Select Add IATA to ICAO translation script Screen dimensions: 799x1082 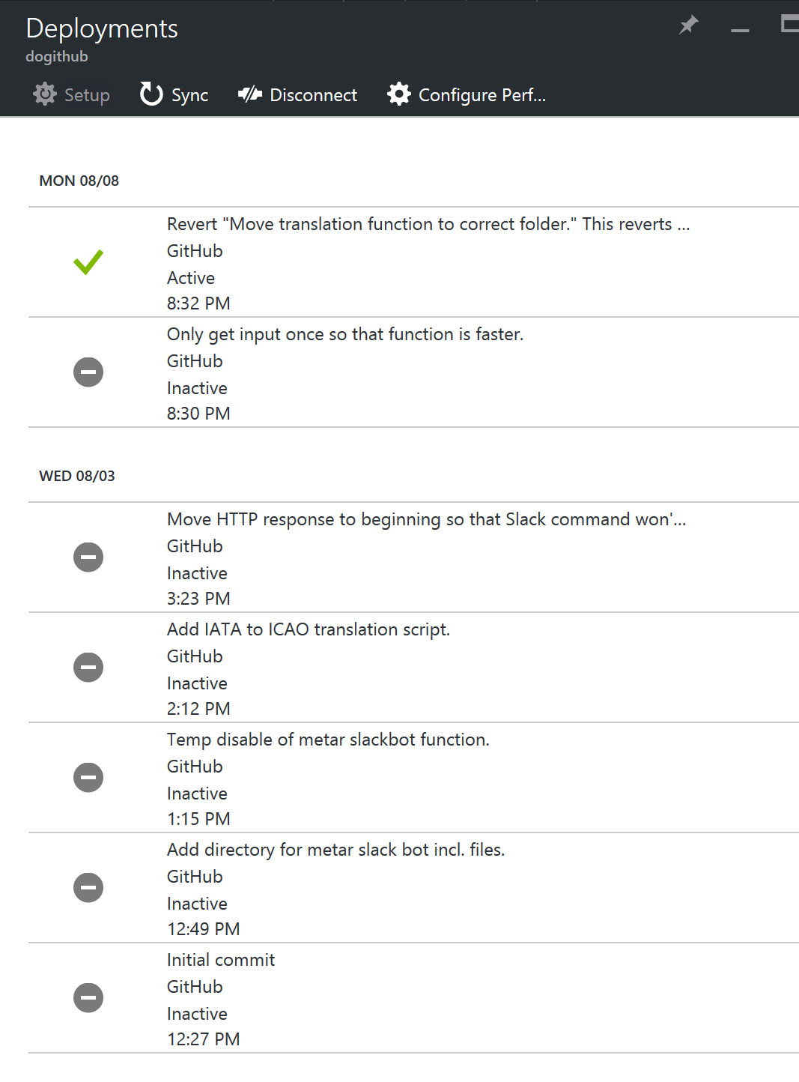click(413, 668)
